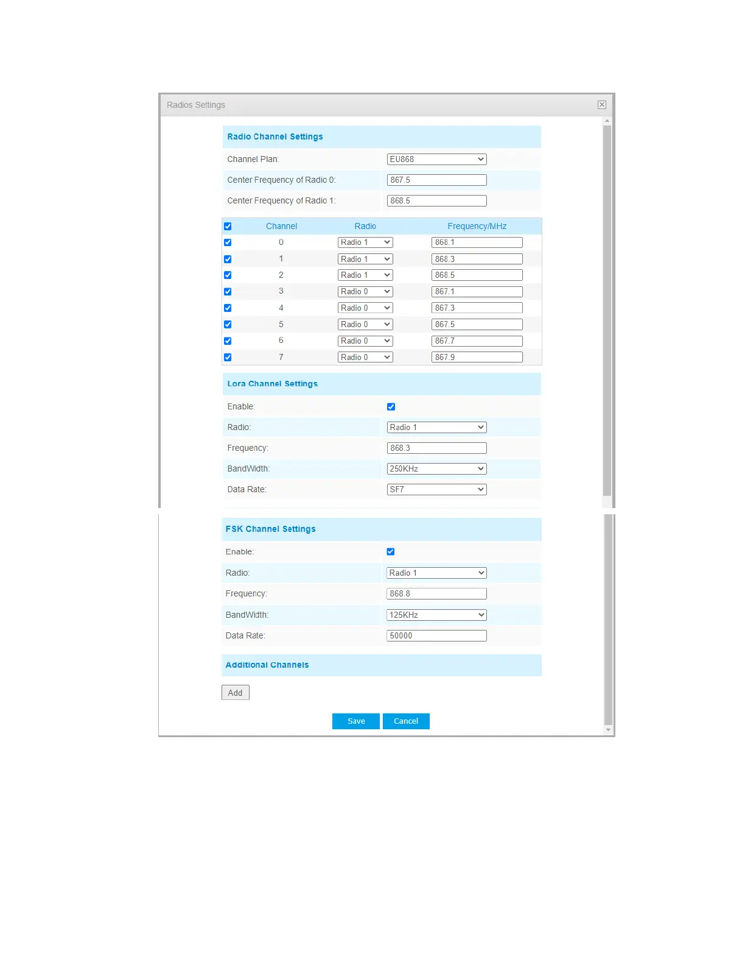
Task: Click the scrollbar down arrow at the bottom
Action: (608, 730)
